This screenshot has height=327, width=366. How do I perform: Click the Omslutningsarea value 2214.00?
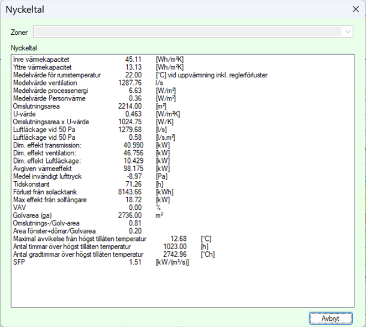click(x=130, y=106)
